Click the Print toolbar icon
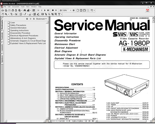Image resolution: width=155 pixels, height=124 pixels. tap(13, 10)
